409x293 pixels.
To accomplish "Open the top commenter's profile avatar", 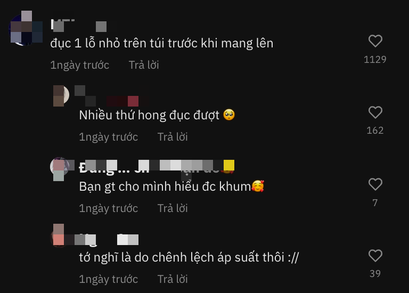I will [25, 28].
